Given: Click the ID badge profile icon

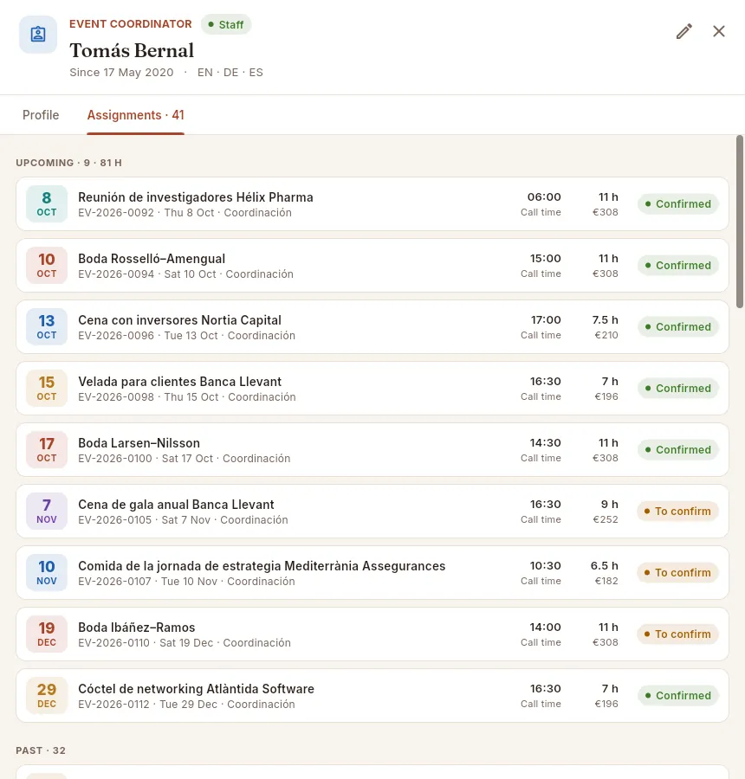Looking at the screenshot, I should click(x=38, y=35).
